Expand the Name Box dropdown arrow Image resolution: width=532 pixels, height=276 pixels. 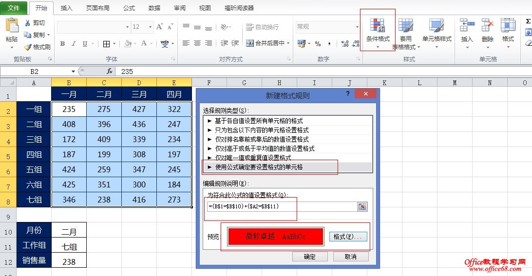73,72
